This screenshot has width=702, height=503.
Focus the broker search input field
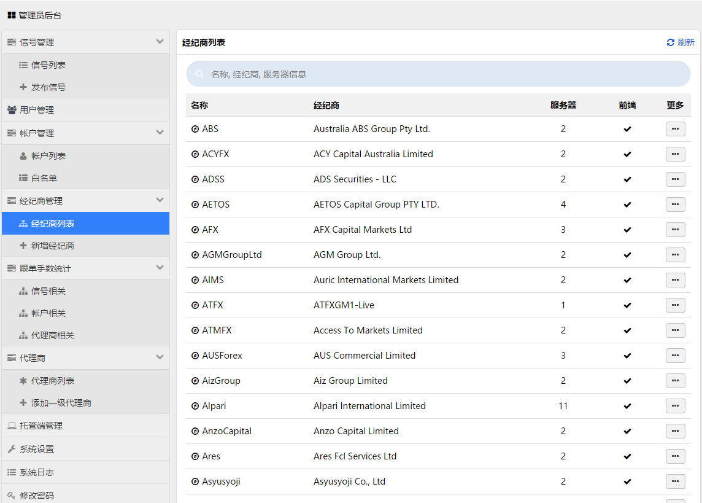438,74
